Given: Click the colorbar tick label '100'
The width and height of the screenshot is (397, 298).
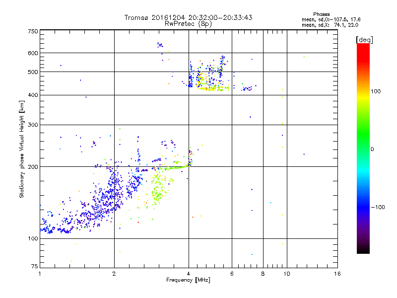Looking at the screenshot, I should [x=376, y=91].
